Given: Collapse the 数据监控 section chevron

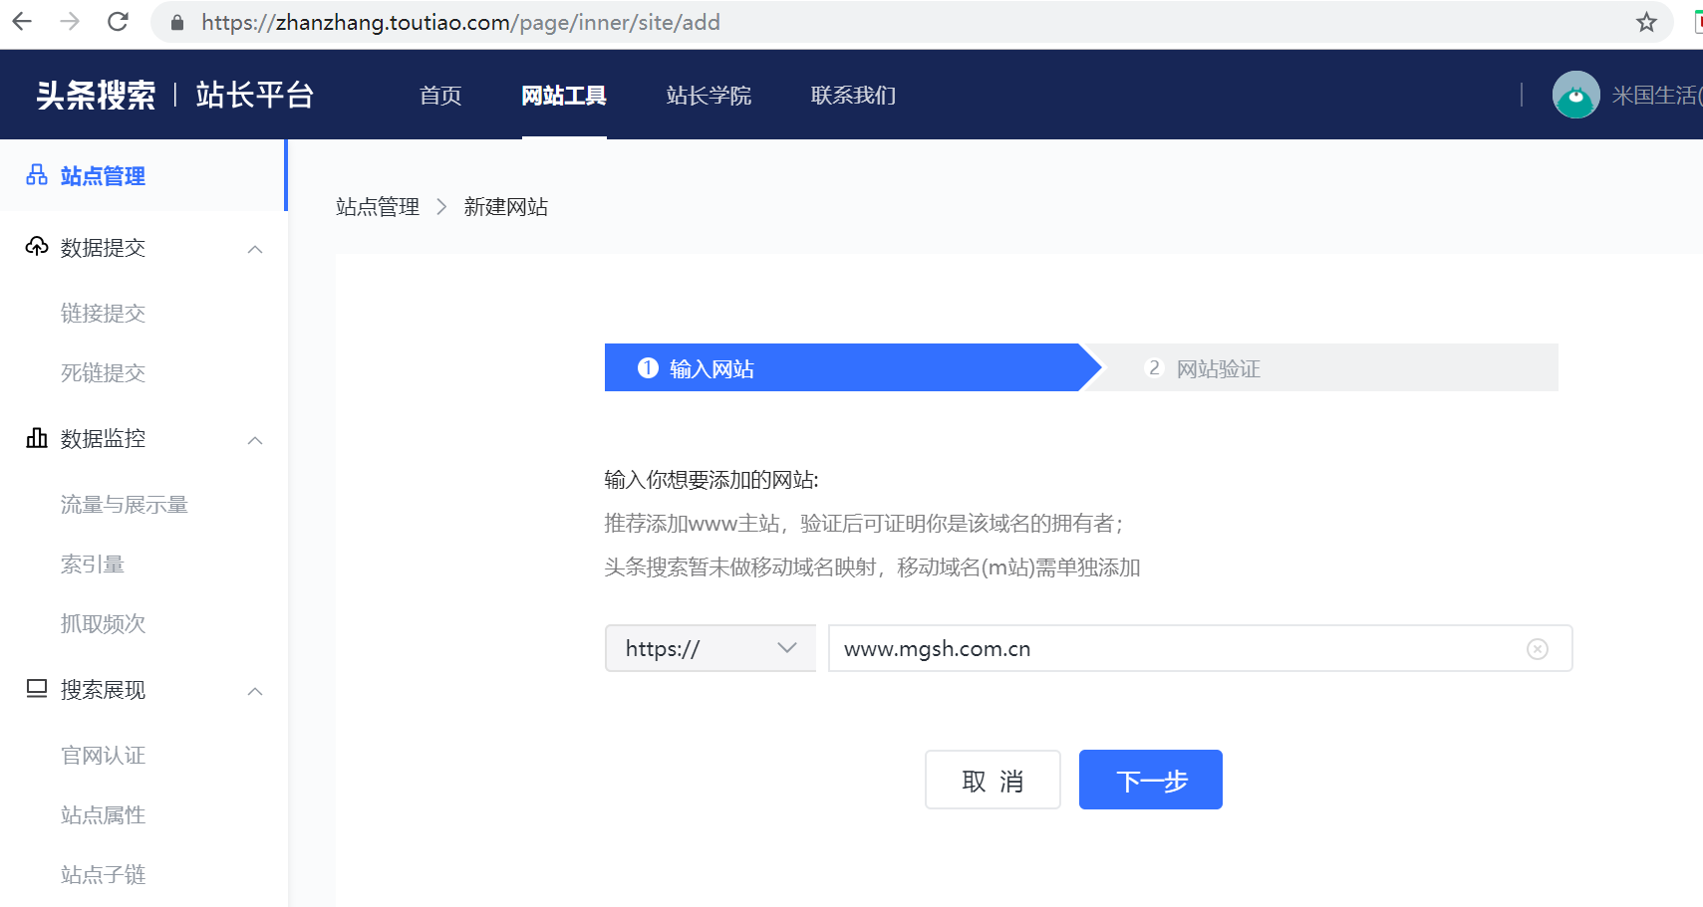Looking at the screenshot, I should coord(255,440).
